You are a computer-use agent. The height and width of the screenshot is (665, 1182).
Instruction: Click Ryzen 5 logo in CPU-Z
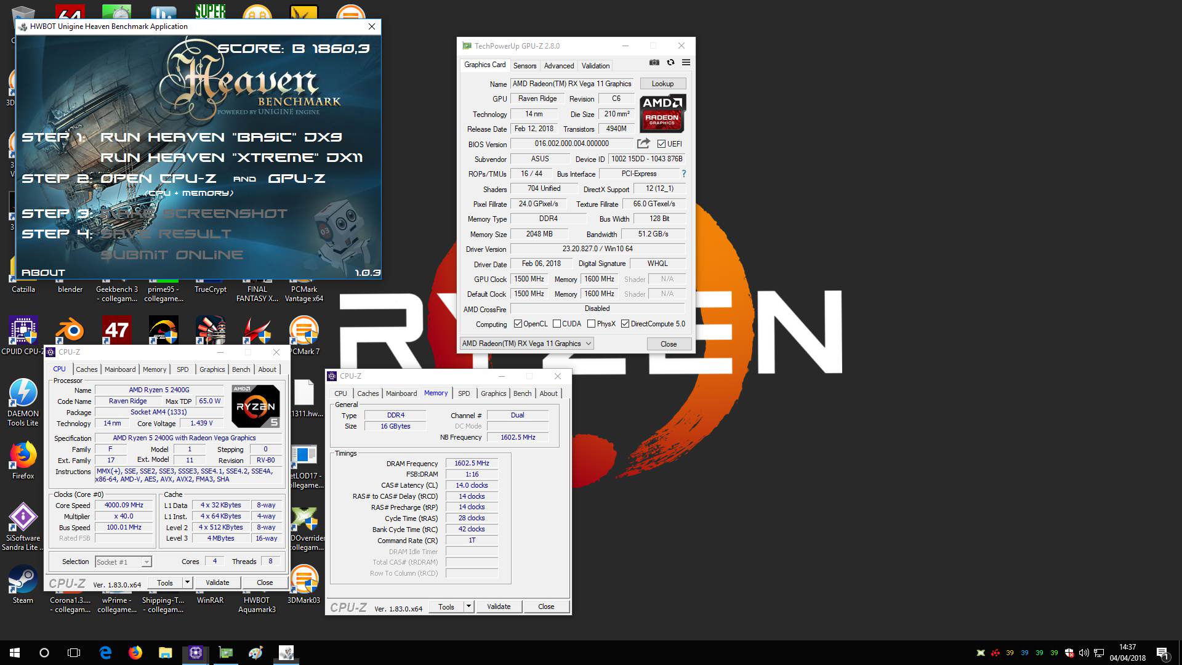click(256, 406)
